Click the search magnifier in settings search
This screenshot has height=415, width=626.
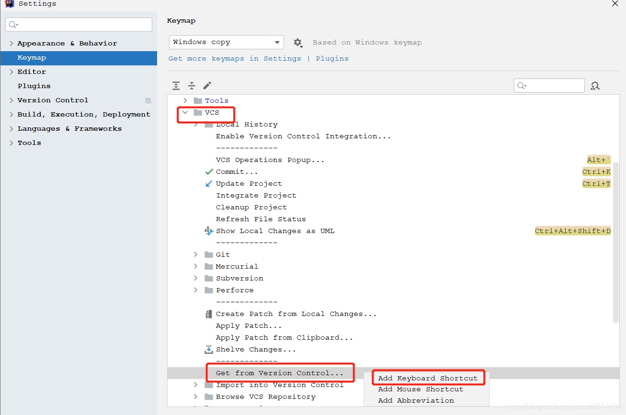[13, 25]
